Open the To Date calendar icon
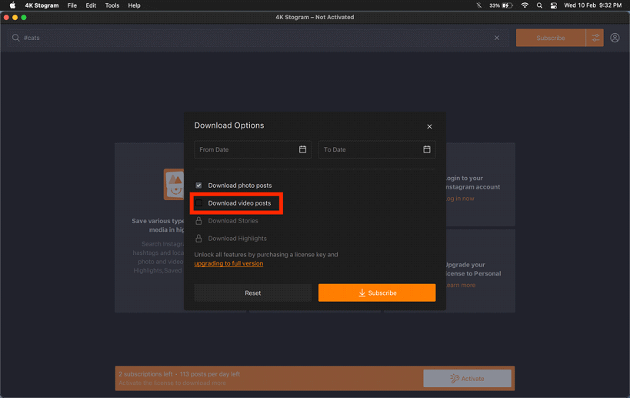Viewport: 630px width, 398px height. (x=427, y=149)
